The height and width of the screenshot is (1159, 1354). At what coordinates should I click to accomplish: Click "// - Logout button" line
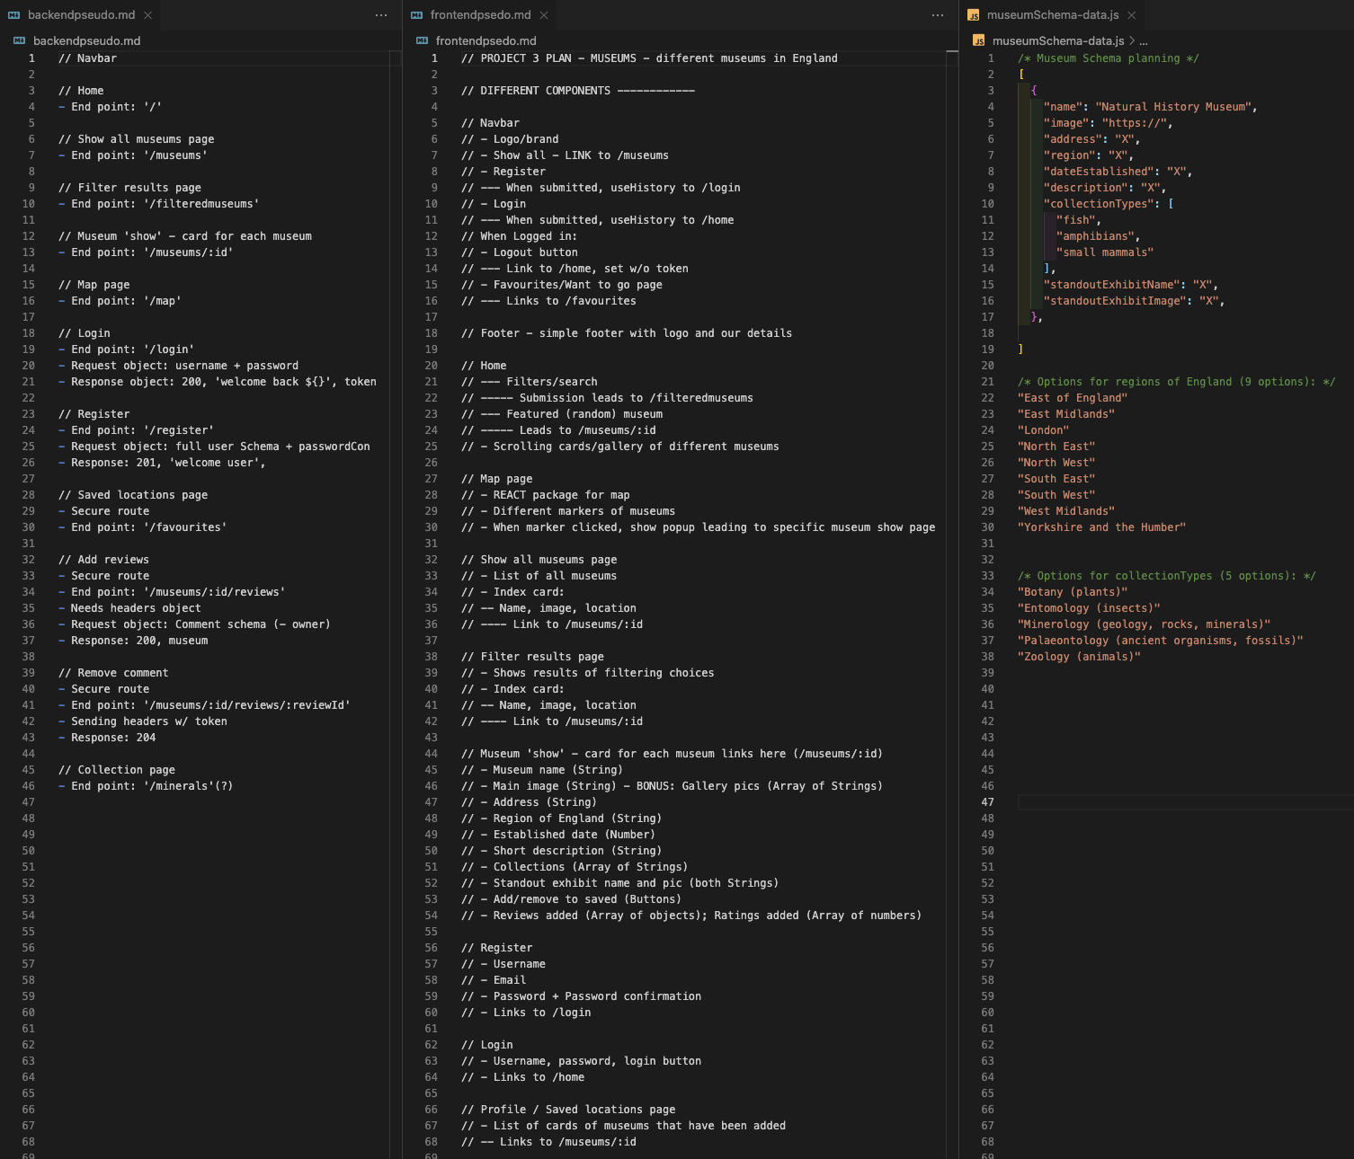click(x=520, y=252)
